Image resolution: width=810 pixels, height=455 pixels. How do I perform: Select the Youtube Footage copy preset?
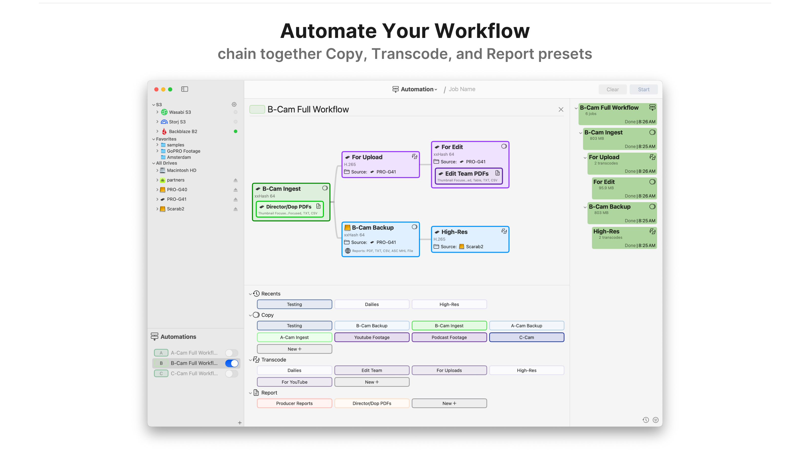coord(372,337)
